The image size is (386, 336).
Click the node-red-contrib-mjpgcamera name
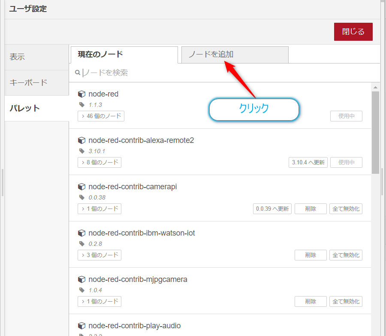click(138, 279)
